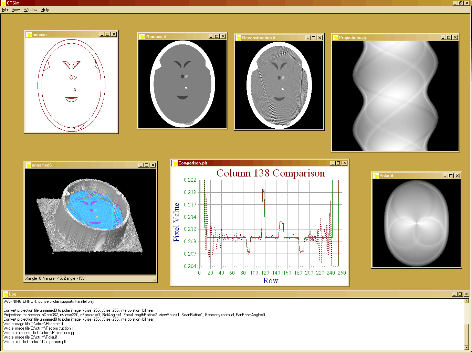Click the Comparison.plt window system icon

coord(175,163)
